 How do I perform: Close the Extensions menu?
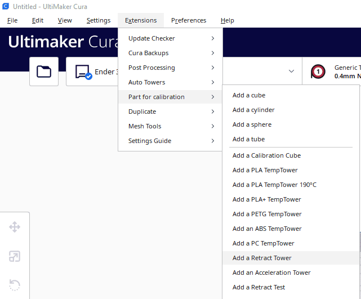click(141, 20)
